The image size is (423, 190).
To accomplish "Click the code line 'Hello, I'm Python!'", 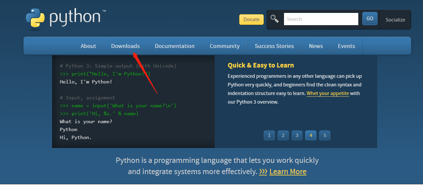I will tap(86, 82).
